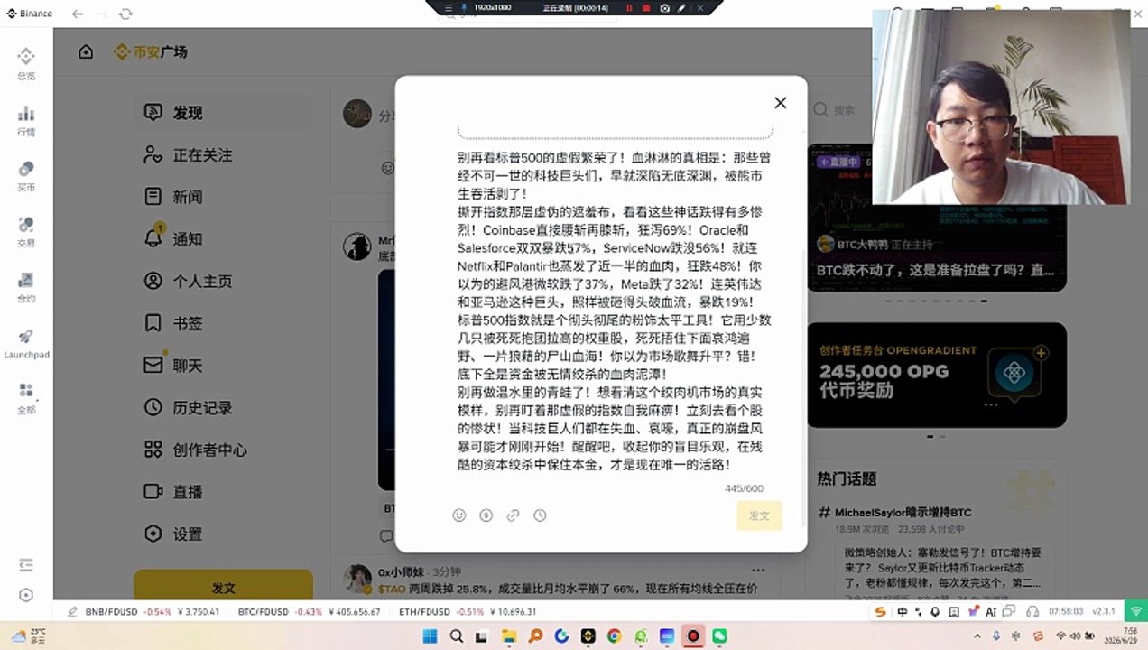The image size is (1148, 650).
Task: Open the headset support icon
Action: click(x=1034, y=611)
